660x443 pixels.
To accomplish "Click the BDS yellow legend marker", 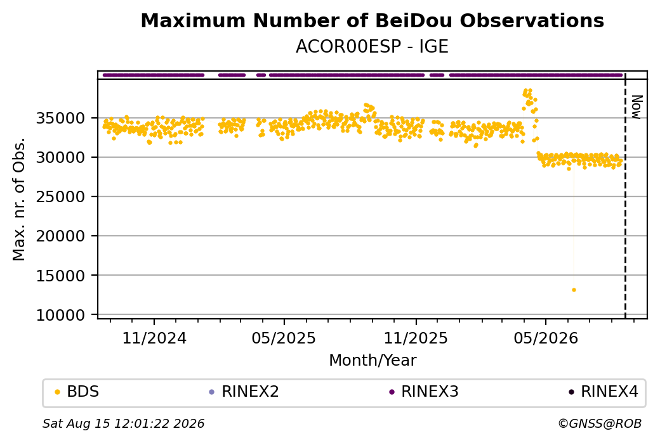I will tap(58, 392).
